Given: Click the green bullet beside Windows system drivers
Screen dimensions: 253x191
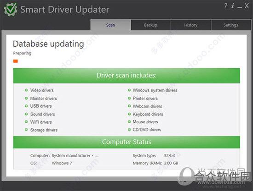Looking at the screenshot, I should tap(129, 90).
